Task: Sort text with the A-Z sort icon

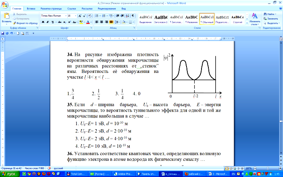Action: point(127,16)
